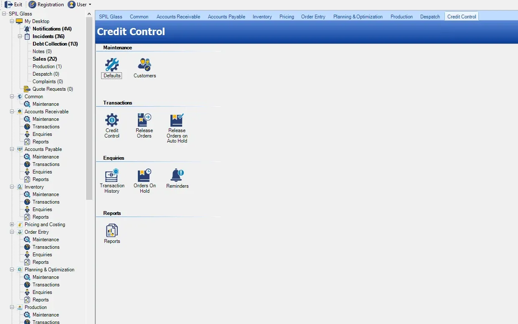Open Maintenance under Common
This screenshot has width=518, height=324.
pyautogui.click(x=46, y=104)
